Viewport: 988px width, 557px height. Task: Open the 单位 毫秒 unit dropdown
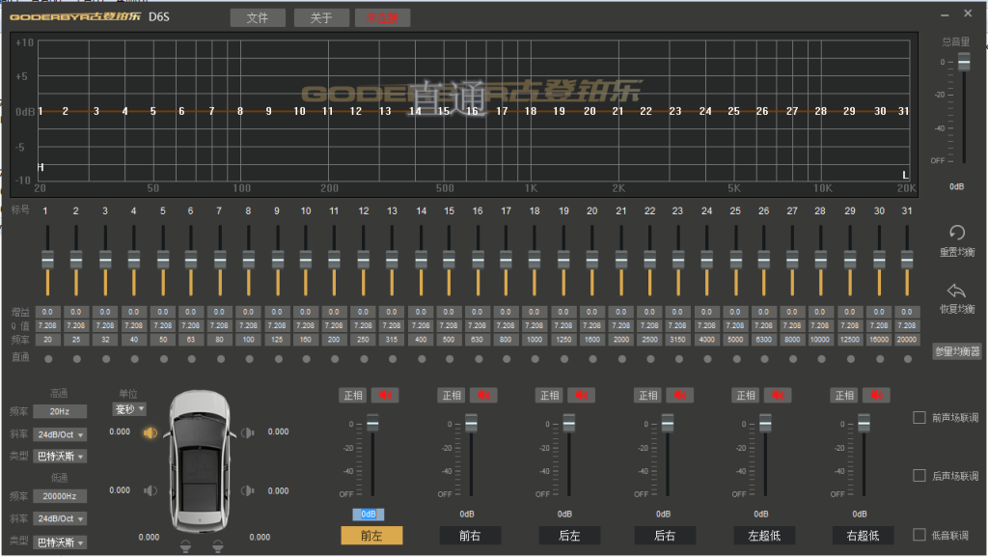[x=129, y=409]
